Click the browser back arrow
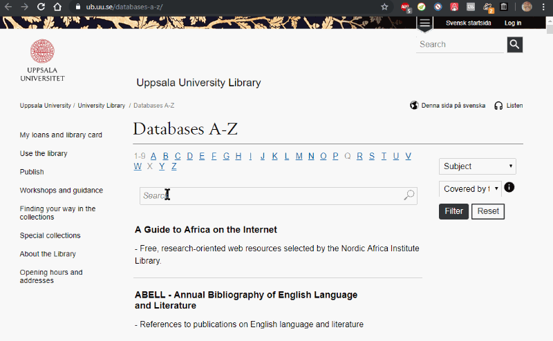This screenshot has height=341, width=553. [8, 7]
